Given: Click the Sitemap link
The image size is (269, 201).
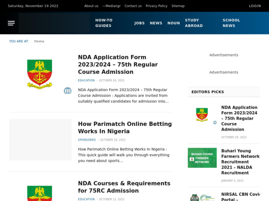Looking at the screenshot, I should tap(178, 6).
